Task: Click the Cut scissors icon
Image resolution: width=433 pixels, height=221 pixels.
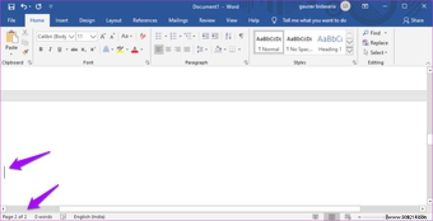Action: tap(25, 33)
